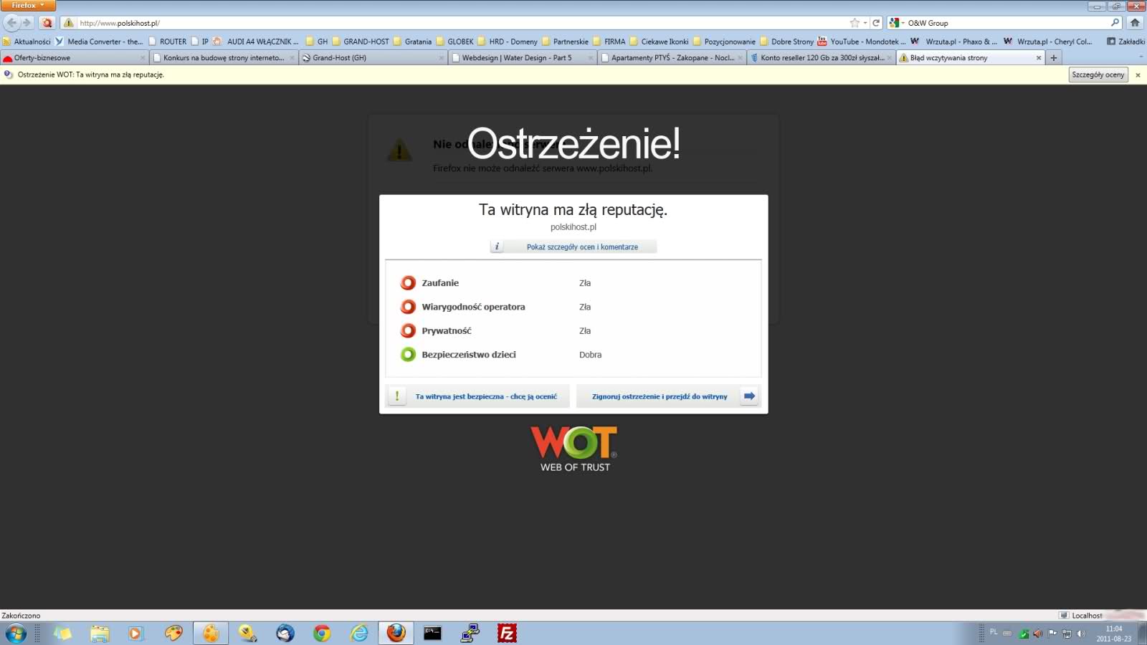Open the Thunderbird taskbar icon
Viewport: 1147px width, 645px height.
pos(285,634)
